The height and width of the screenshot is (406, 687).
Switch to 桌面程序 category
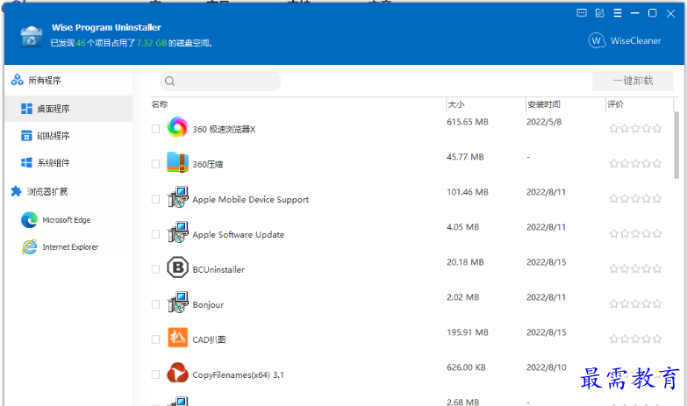(53, 109)
